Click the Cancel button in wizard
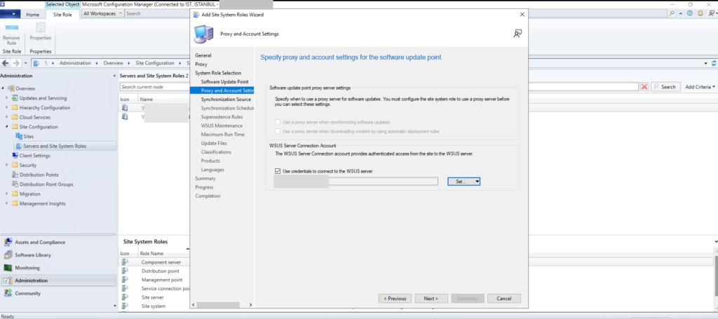 pyautogui.click(x=503, y=298)
